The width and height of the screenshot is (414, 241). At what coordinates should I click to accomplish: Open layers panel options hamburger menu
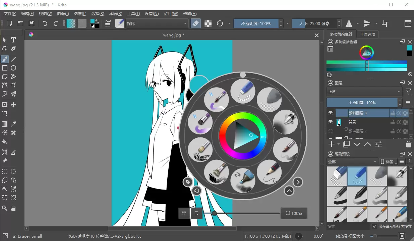pyautogui.click(x=409, y=103)
